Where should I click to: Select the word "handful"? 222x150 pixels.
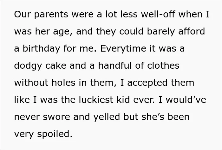115,66
